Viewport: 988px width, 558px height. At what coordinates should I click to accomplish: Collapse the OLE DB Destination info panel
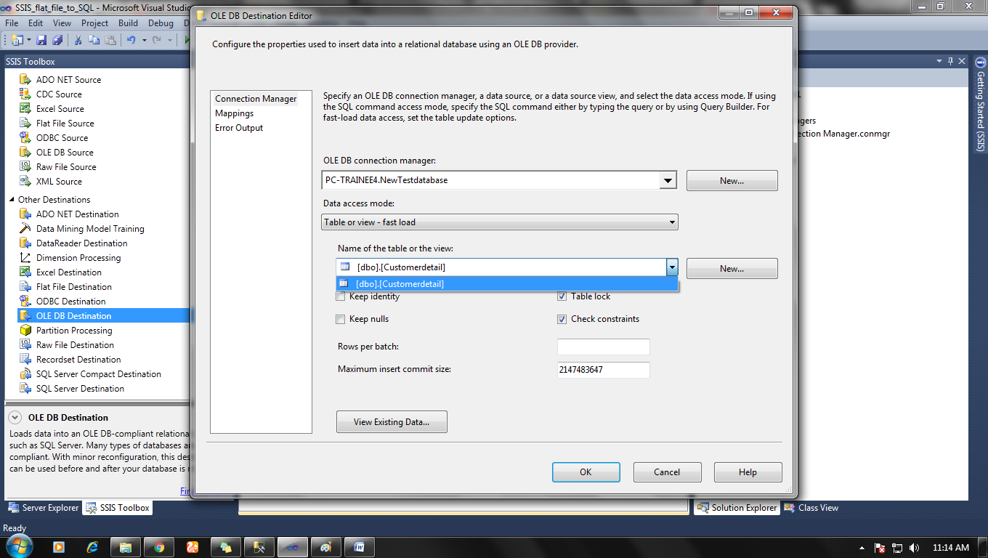tap(15, 418)
